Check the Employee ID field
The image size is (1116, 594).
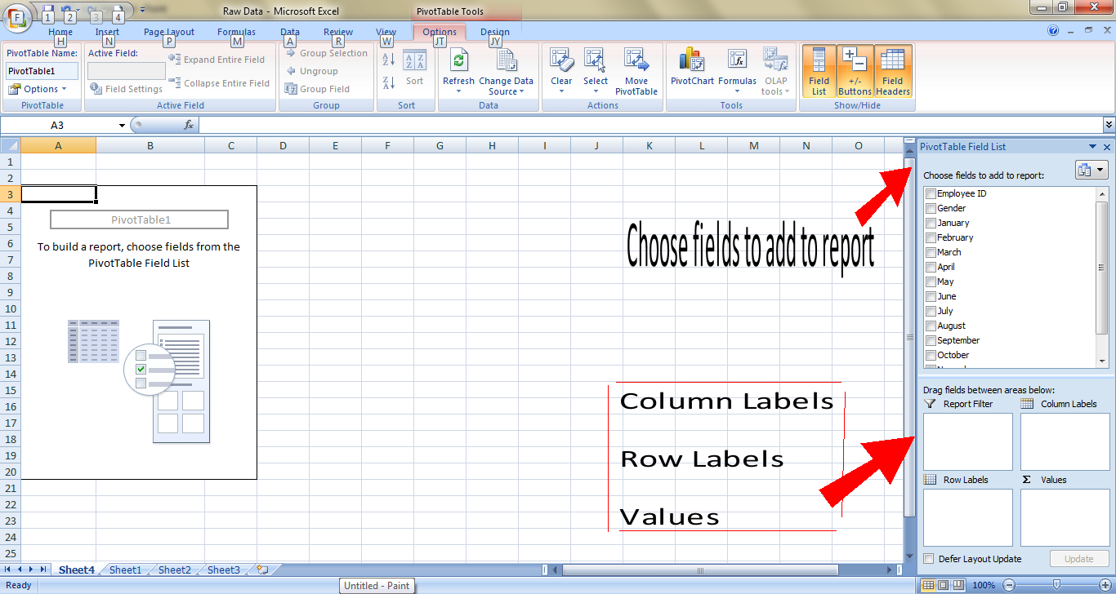[x=931, y=194]
